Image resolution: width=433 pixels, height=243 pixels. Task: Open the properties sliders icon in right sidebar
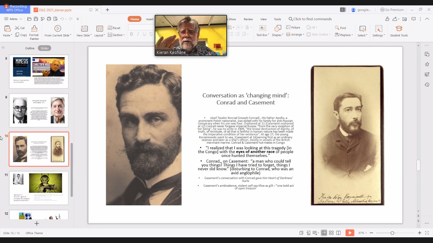(427, 75)
